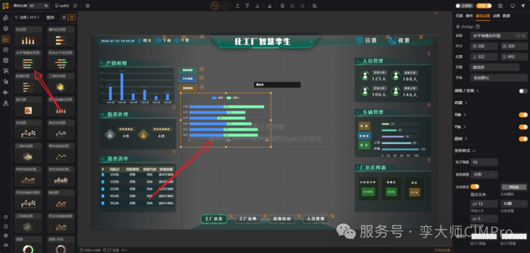The height and width of the screenshot is (253, 530).
Task: Click the align icon in top toolbar
Action: [x=315, y=6]
